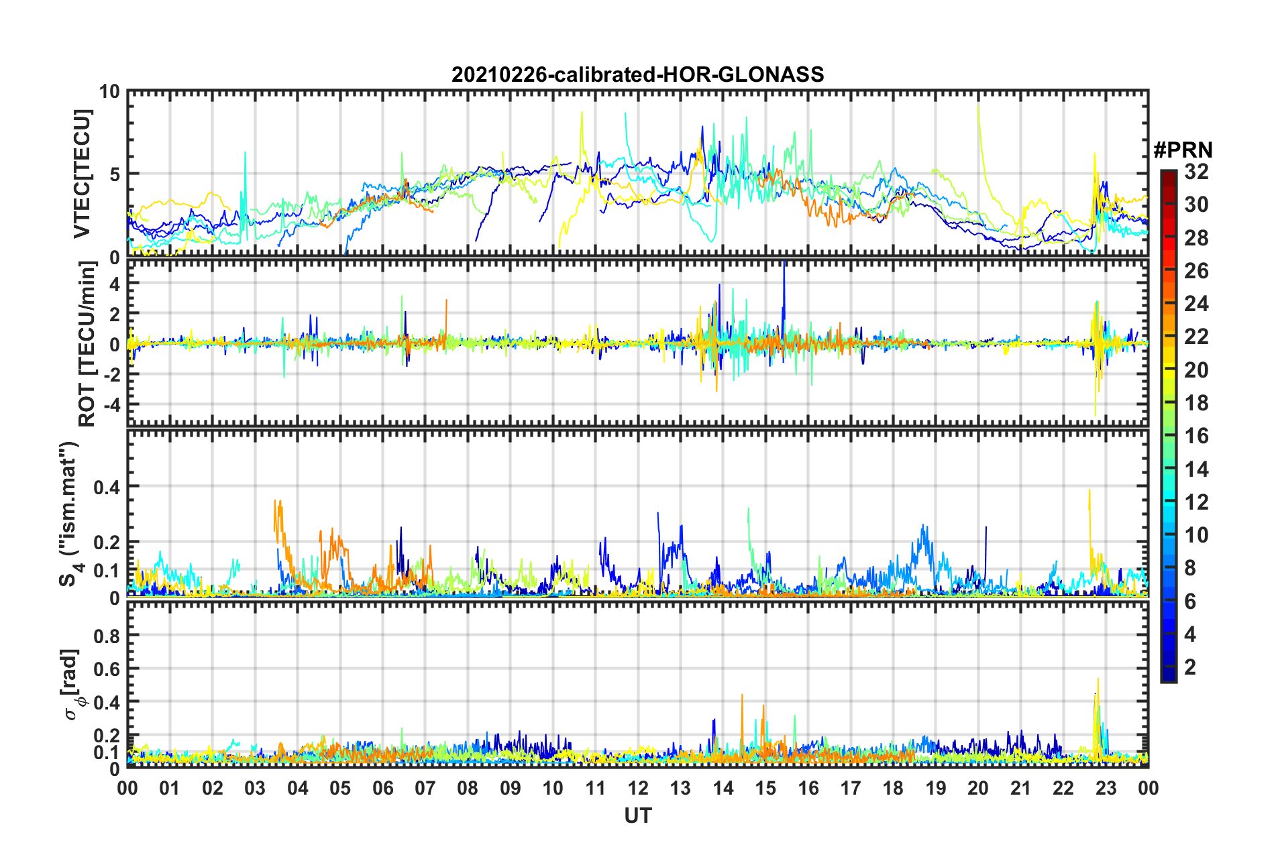The height and width of the screenshot is (853, 1276).
Task: Click colorbar tick label 22
Action: (1196, 337)
